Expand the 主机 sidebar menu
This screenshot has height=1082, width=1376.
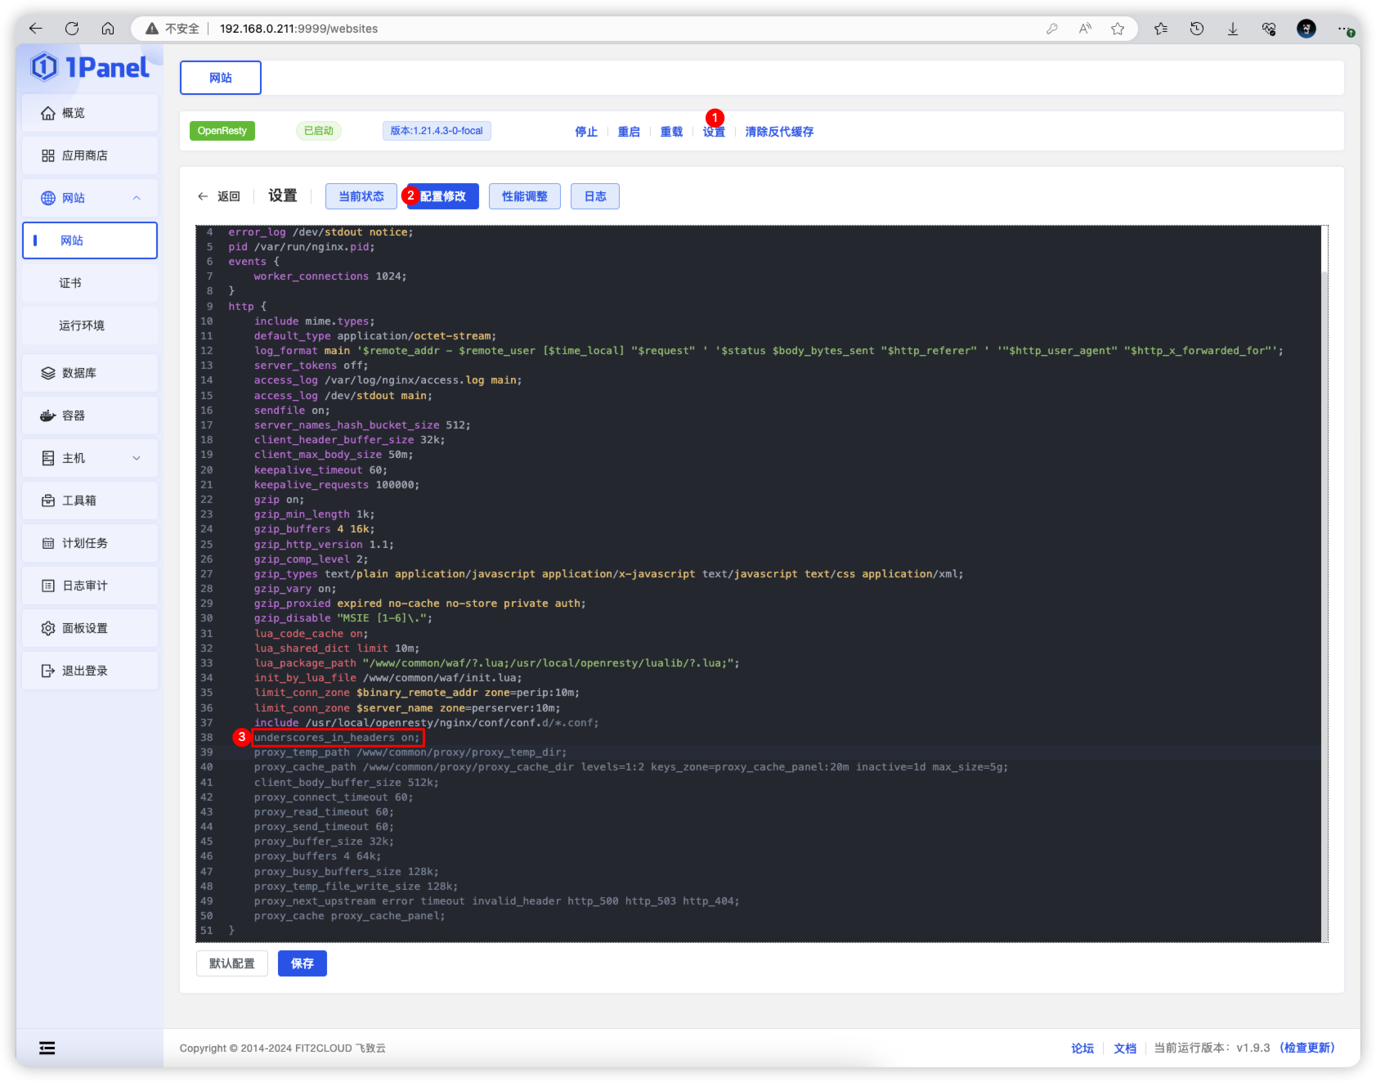[136, 457]
